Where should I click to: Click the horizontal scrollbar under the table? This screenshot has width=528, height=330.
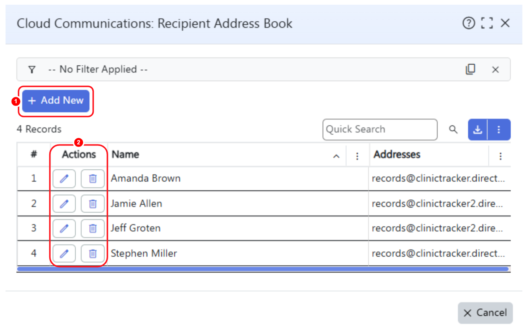(x=263, y=269)
